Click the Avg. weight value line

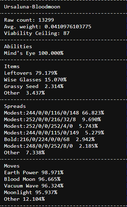(x=48, y=27)
